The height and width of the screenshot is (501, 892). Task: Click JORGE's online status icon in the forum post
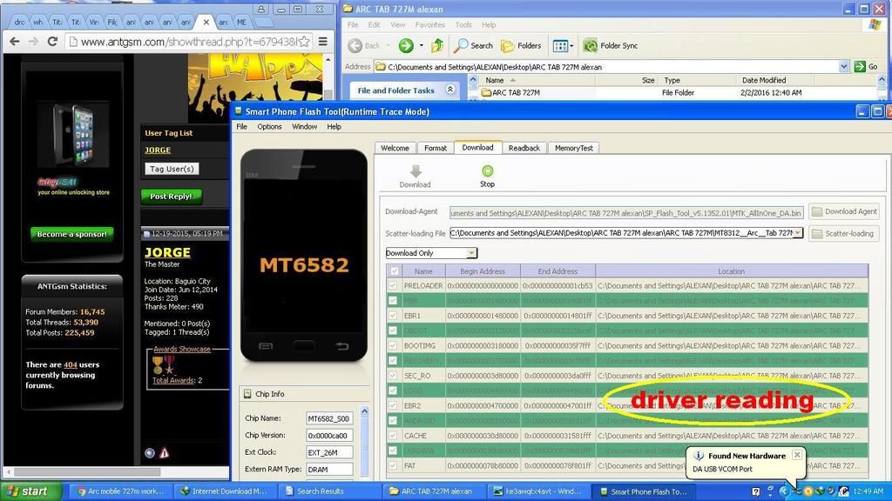[x=150, y=452]
